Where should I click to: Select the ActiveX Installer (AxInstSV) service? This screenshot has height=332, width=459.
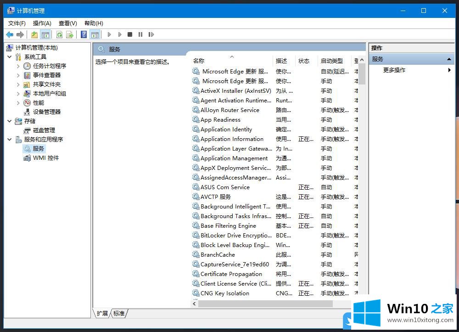[235, 91]
